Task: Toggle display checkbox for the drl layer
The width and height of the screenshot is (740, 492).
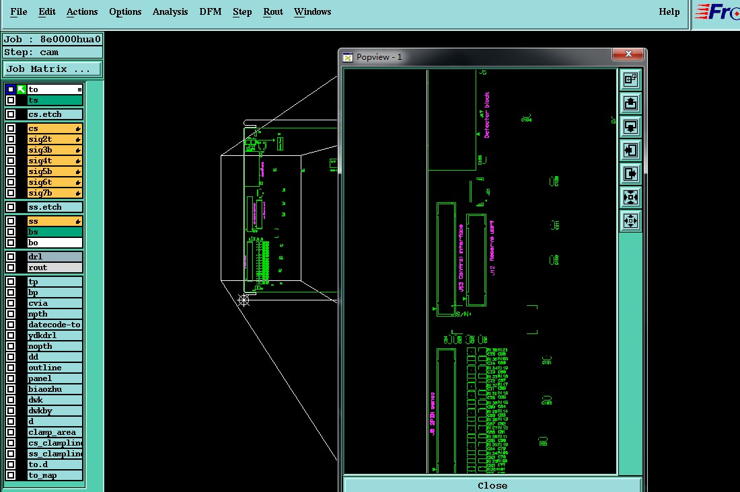Action: [10, 257]
